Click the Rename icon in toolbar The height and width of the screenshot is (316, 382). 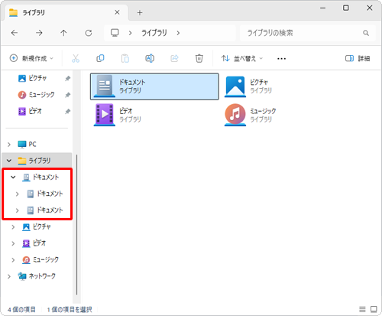click(x=150, y=58)
